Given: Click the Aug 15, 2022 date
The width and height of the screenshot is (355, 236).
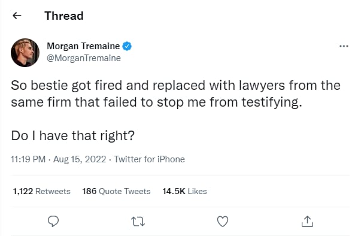Looking at the screenshot, I should [x=80, y=159].
